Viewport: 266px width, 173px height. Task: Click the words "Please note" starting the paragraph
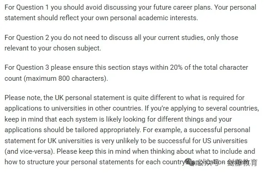click(x=22, y=98)
